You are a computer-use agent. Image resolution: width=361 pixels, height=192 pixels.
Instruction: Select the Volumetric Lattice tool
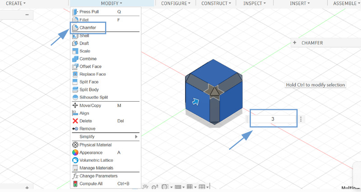click(x=106, y=161)
